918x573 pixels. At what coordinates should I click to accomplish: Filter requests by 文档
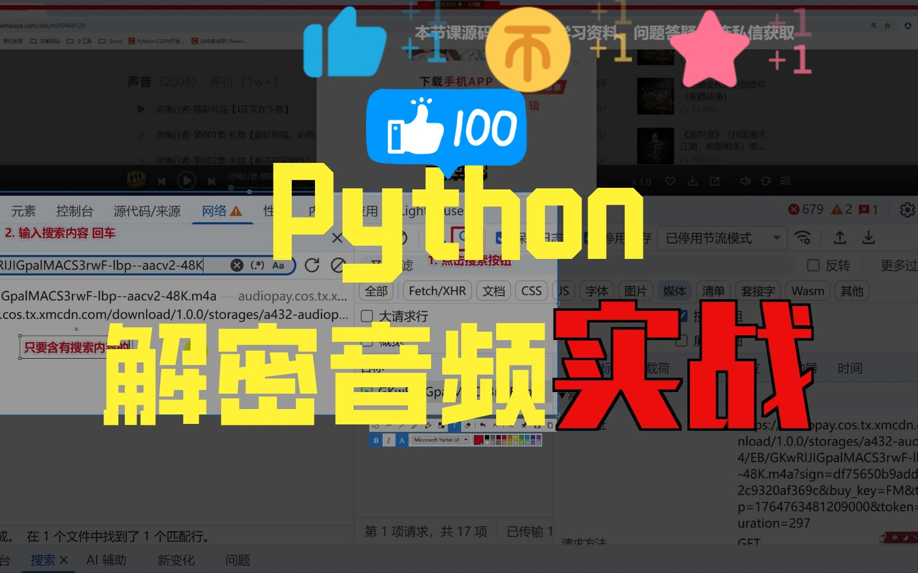point(494,291)
